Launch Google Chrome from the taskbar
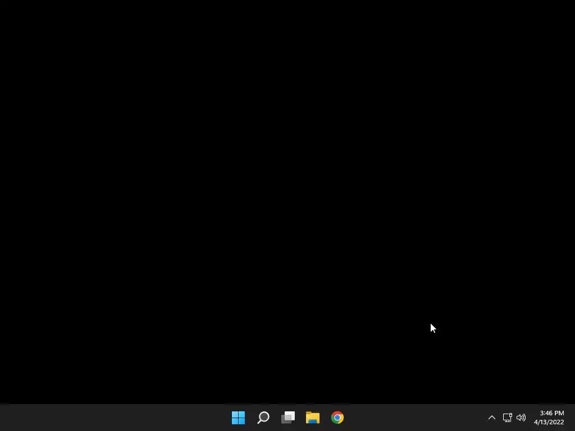This screenshot has width=575, height=431. [x=337, y=418]
